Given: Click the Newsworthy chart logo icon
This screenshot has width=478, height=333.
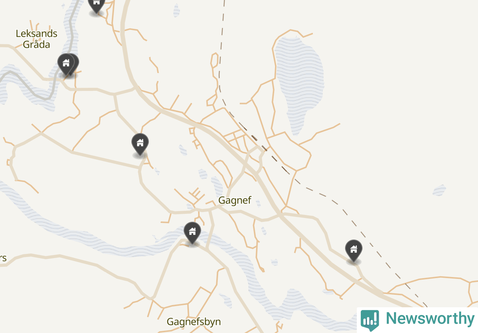Looking at the screenshot, I should [370, 321].
